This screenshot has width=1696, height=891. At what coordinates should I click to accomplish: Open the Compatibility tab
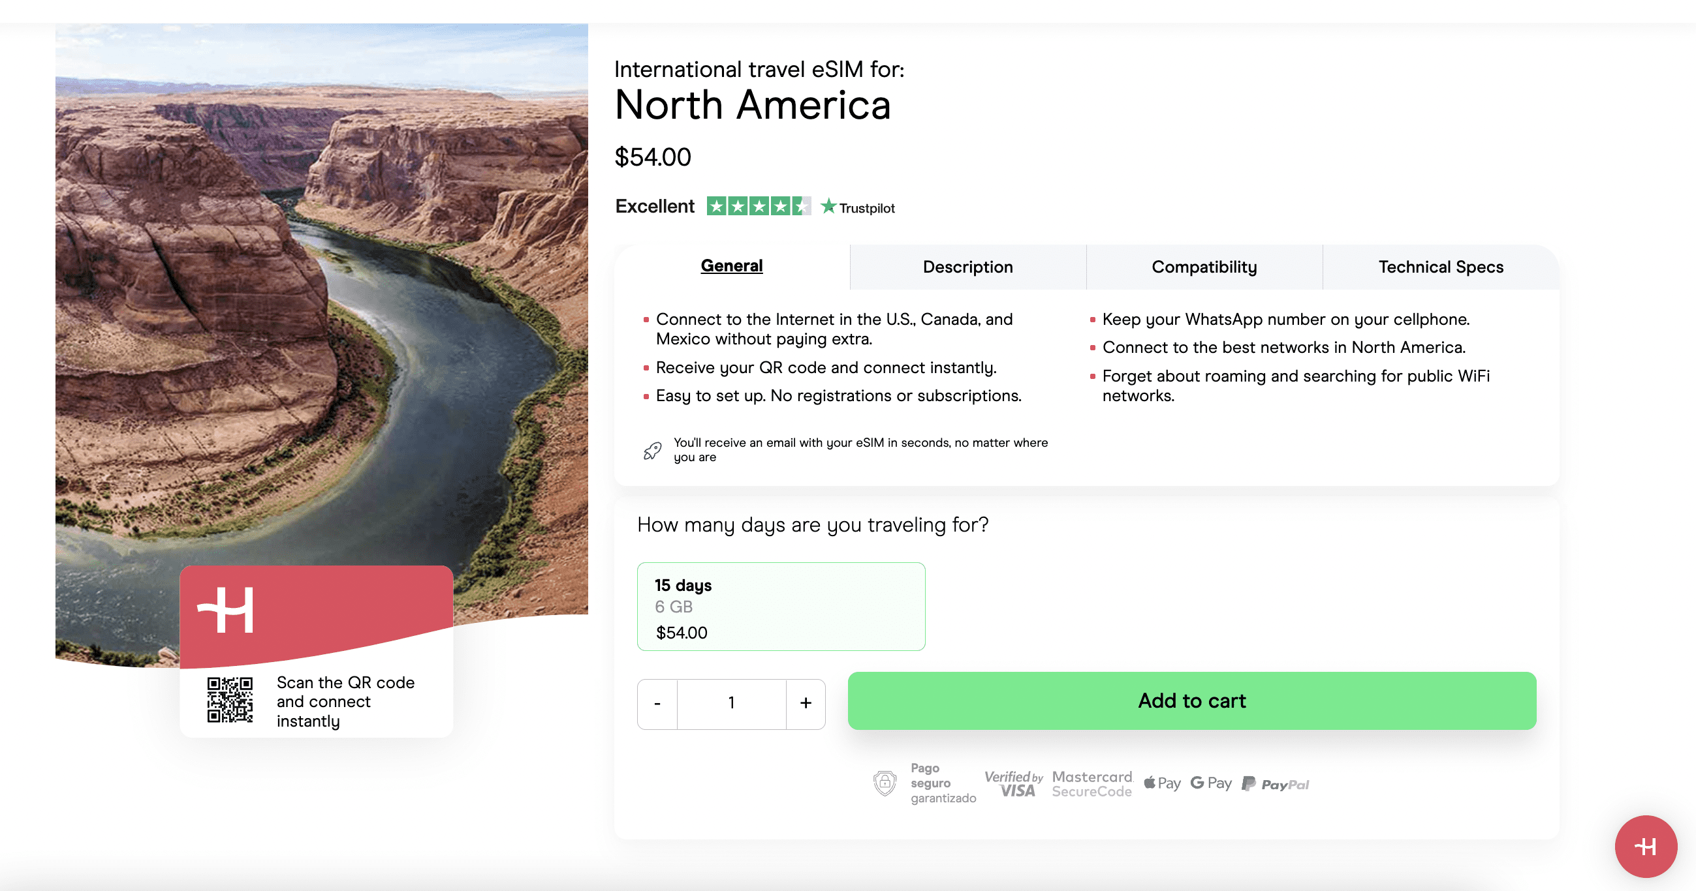(x=1204, y=267)
